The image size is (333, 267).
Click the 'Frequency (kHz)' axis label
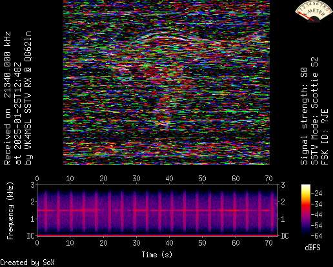click(10, 211)
